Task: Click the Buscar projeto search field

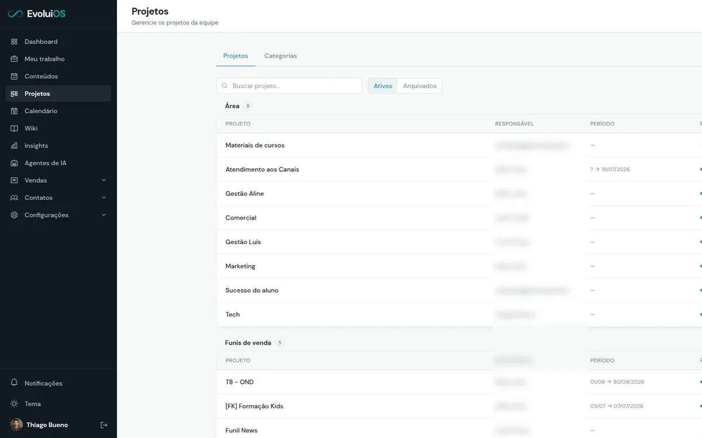Action: pos(289,86)
